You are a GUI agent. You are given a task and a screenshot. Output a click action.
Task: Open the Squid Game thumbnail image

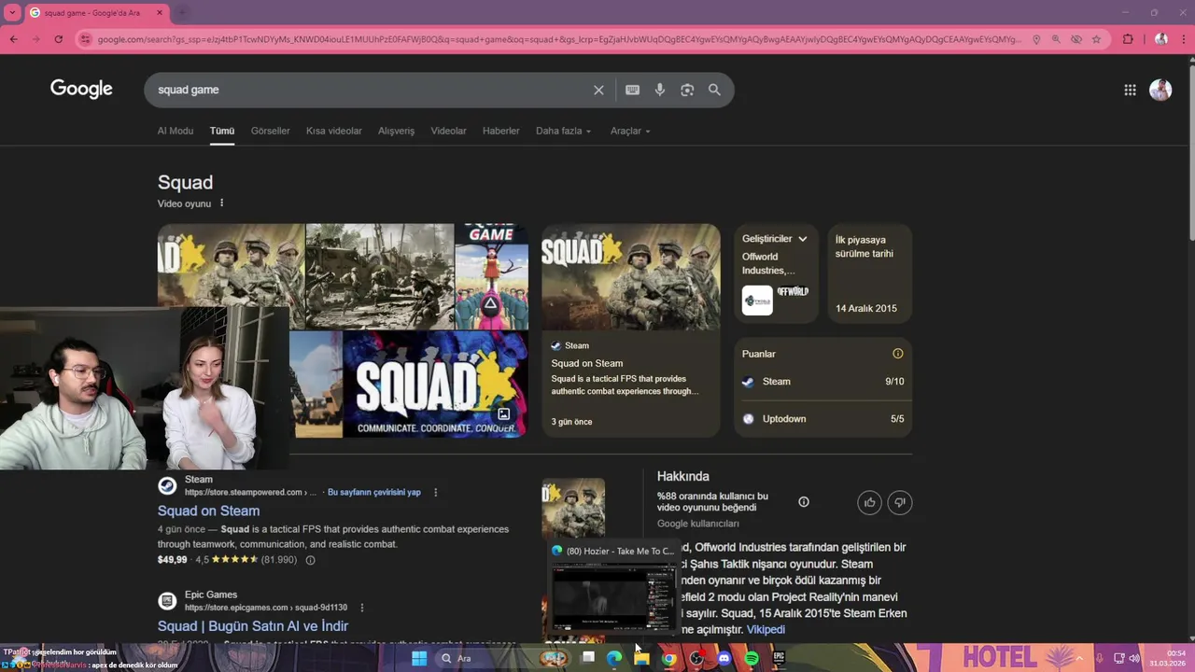pos(491,276)
